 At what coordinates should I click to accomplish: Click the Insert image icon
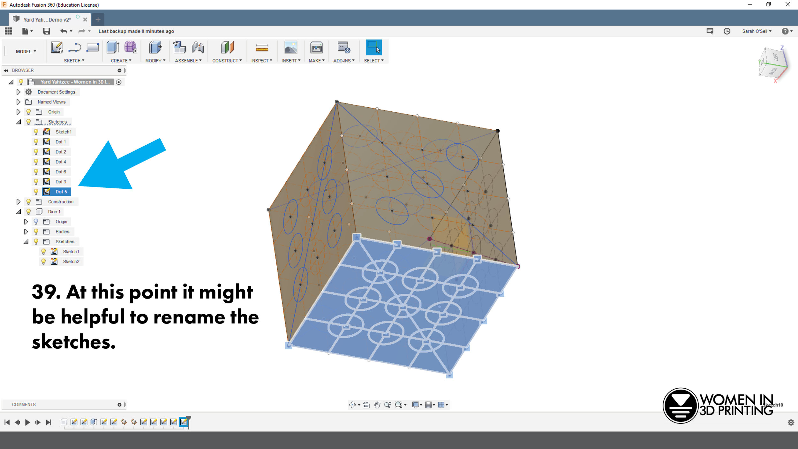[291, 47]
